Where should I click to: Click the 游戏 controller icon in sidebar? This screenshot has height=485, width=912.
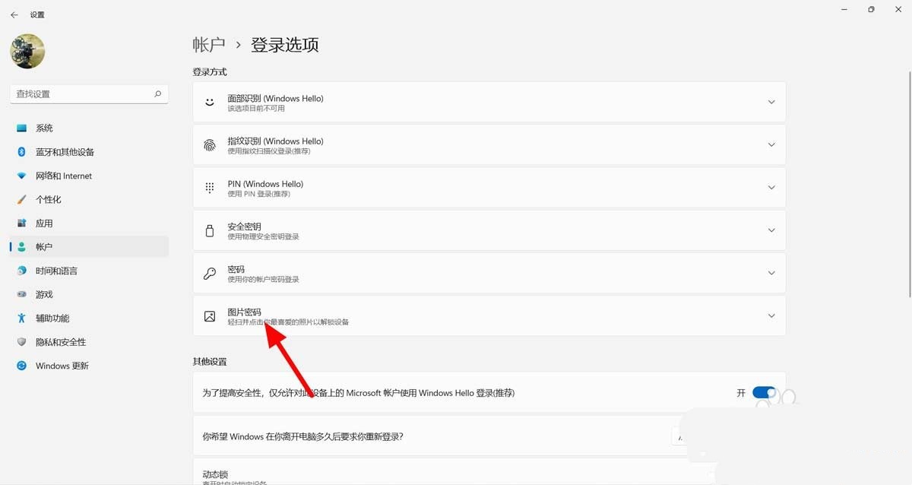tap(24, 294)
